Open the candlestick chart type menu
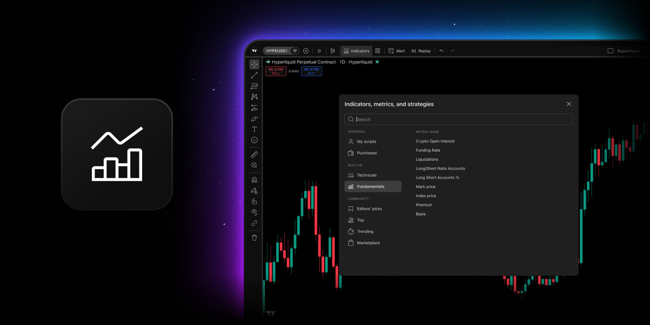Screen dimensions: 650x325 (x=333, y=51)
